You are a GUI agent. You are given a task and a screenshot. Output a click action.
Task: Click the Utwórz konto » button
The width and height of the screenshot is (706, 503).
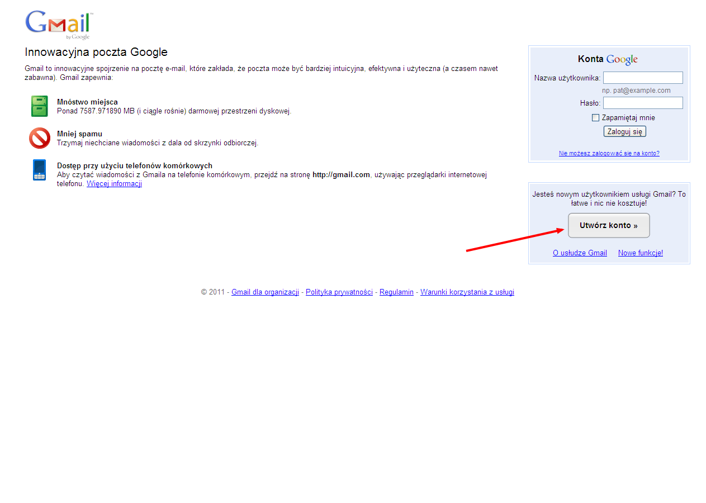click(x=609, y=225)
